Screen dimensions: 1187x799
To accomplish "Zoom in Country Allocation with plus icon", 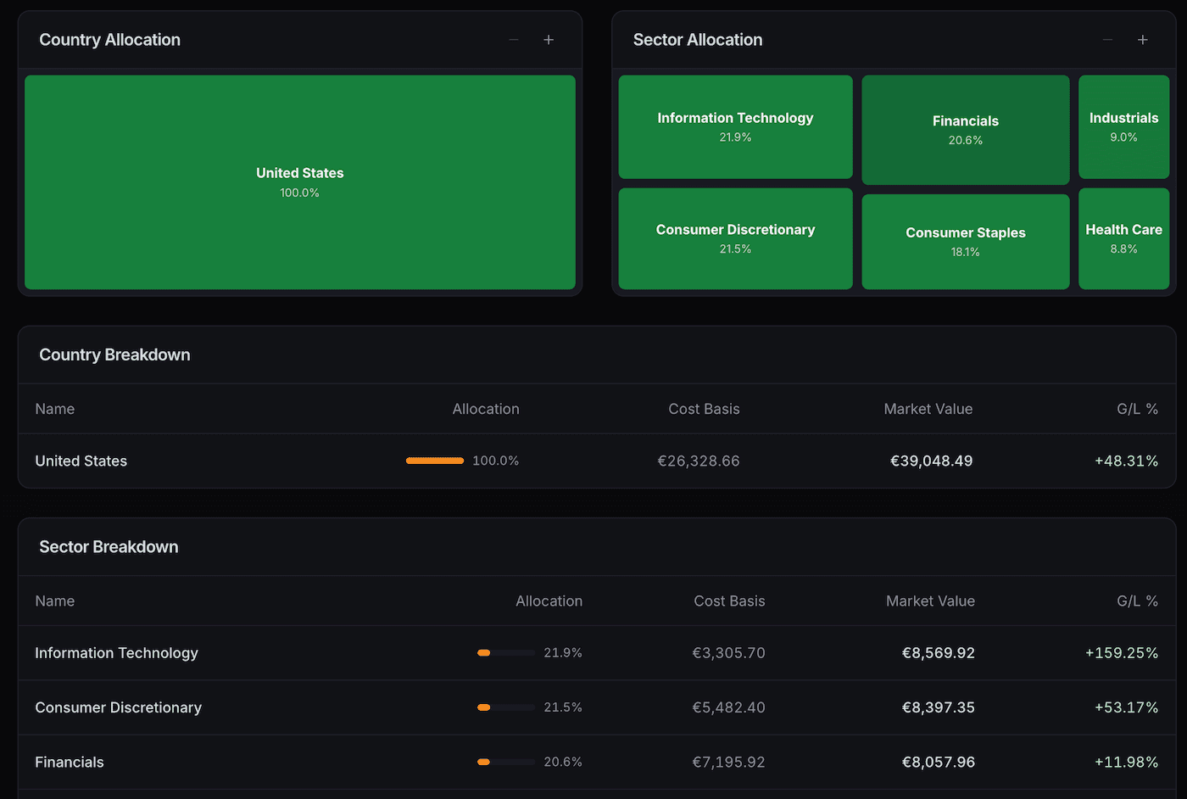I will (x=549, y=40).
